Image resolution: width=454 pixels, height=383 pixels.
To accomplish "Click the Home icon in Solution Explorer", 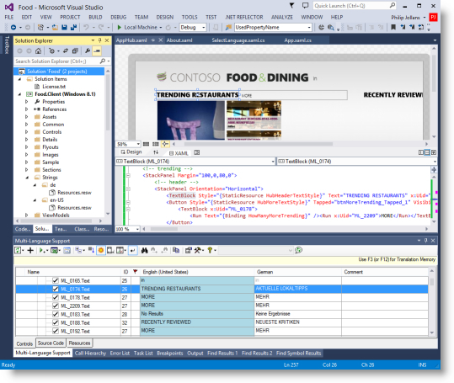I will [38, 51].
